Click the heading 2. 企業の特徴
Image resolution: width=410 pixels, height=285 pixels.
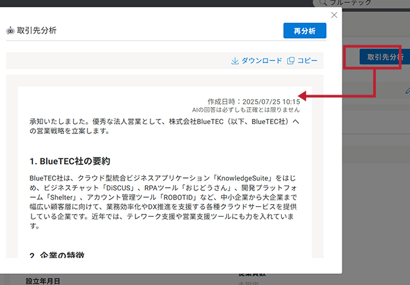(57, 255)
